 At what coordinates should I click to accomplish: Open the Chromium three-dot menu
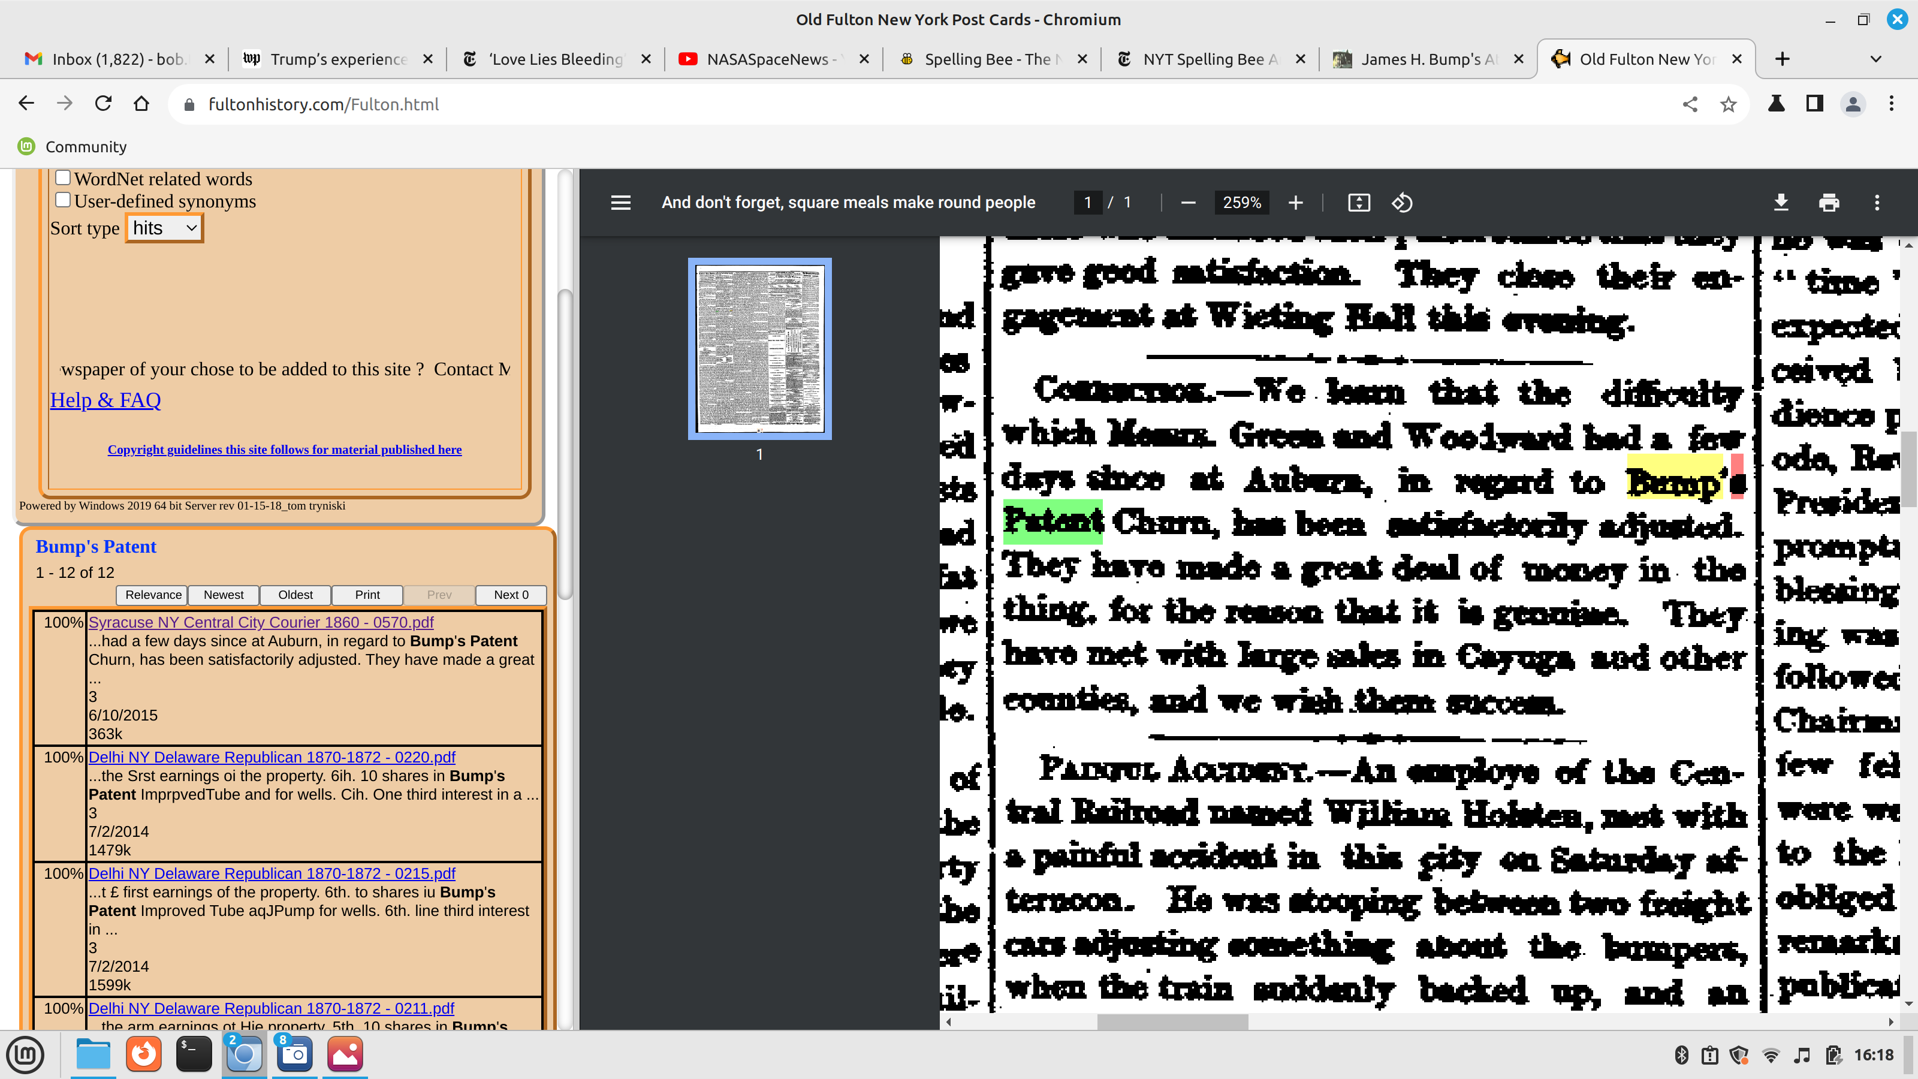click(1891, 104)
